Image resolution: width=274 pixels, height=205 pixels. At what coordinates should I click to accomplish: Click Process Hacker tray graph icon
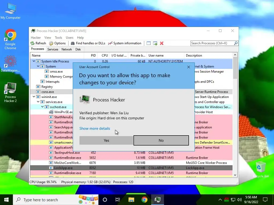[x=227, y=200]
